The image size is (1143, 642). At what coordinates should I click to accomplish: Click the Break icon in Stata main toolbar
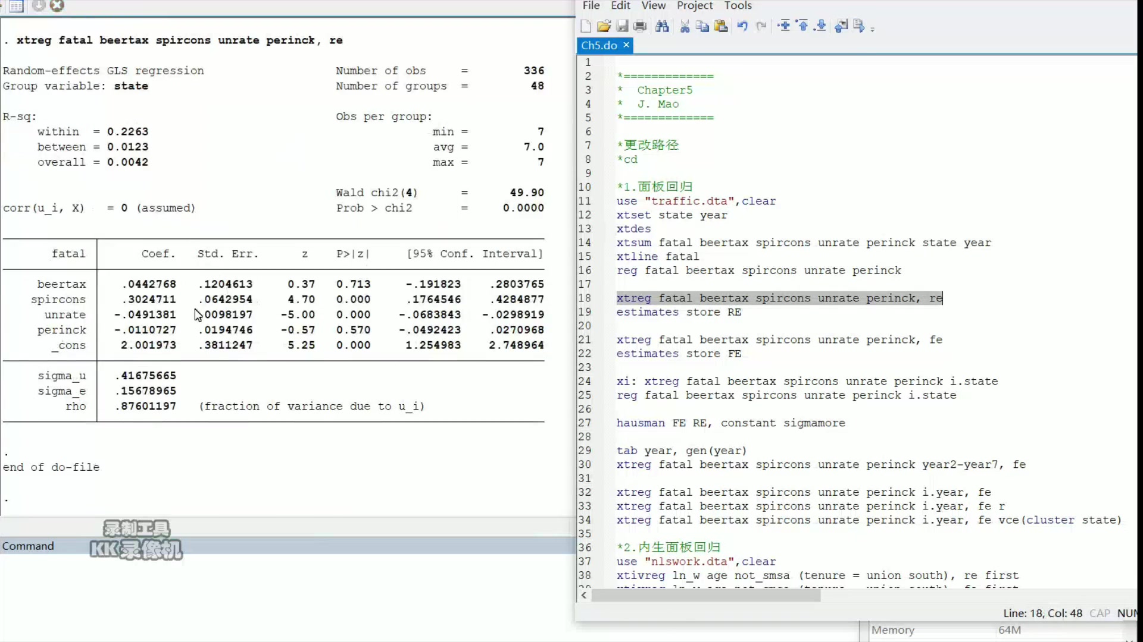click(x=57, y=6)
